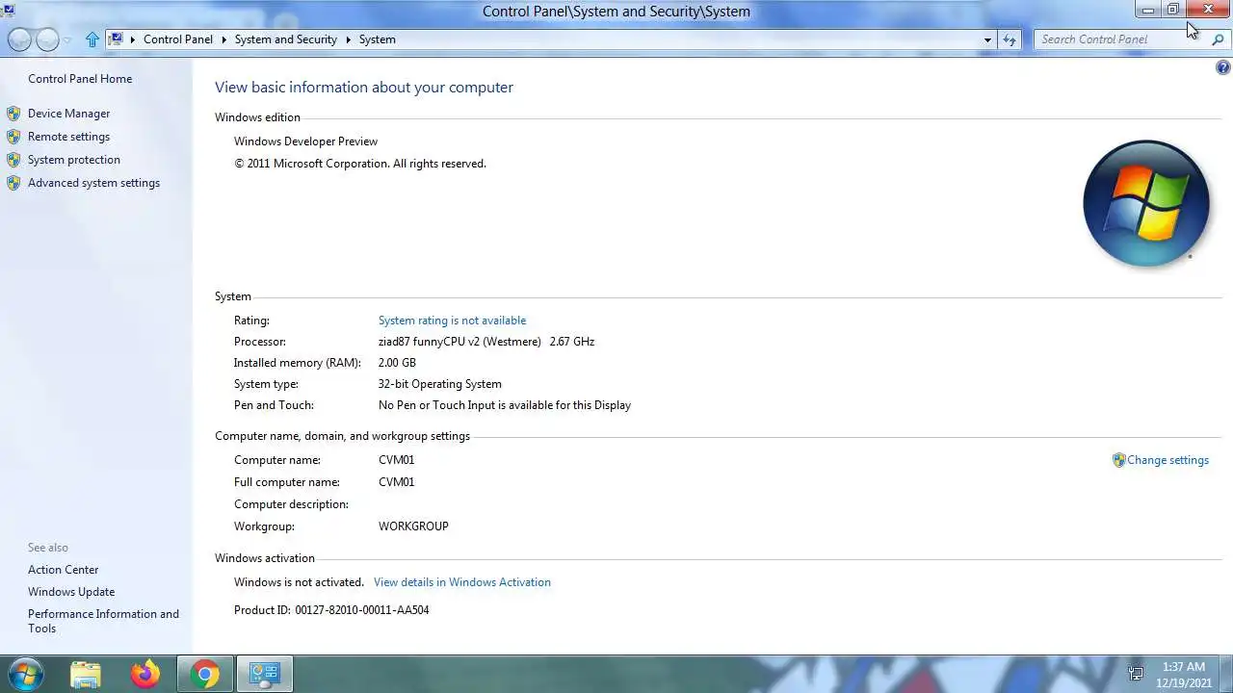Open the address bar history dropdown

click(987, 39)
